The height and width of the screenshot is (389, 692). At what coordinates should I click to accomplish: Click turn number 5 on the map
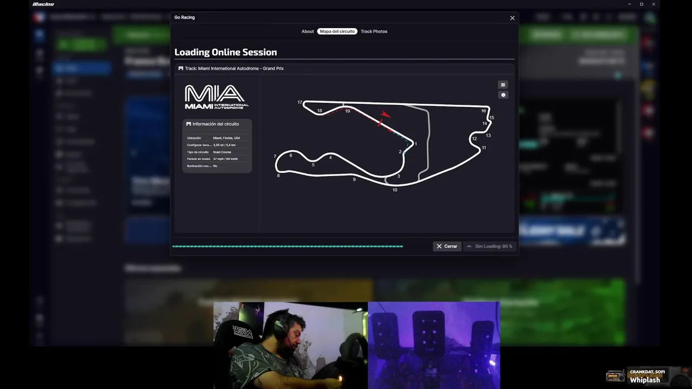(x=313, y=165)
